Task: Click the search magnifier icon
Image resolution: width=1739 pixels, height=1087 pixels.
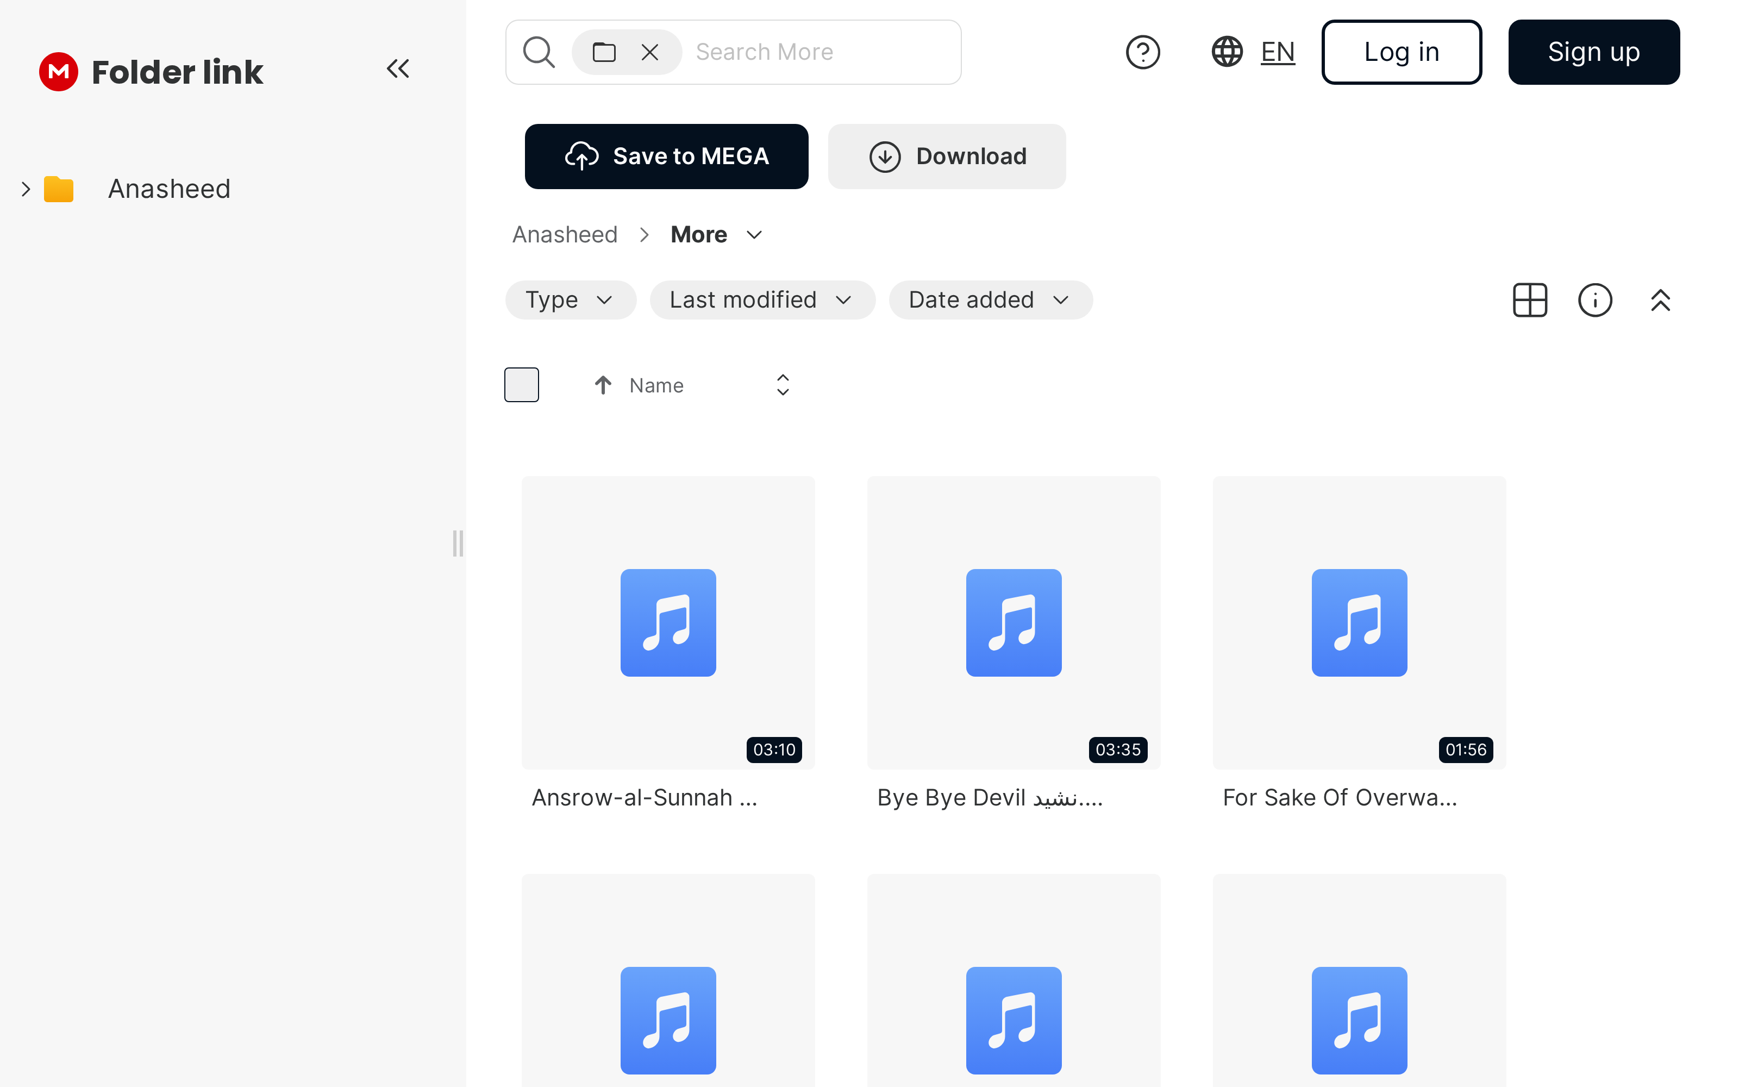Action: (x=538, y=52)
